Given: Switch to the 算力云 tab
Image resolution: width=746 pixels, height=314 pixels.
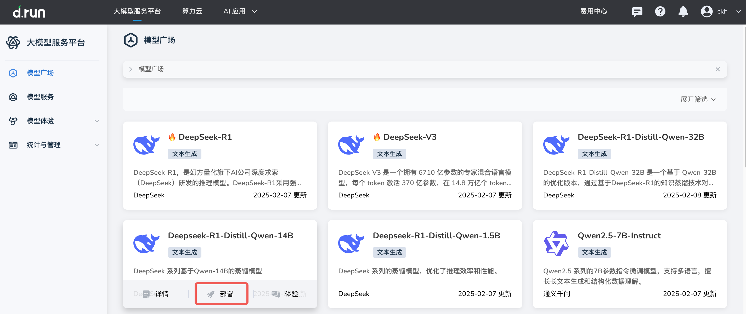Looking at the screenshot, I should point(192,11).
